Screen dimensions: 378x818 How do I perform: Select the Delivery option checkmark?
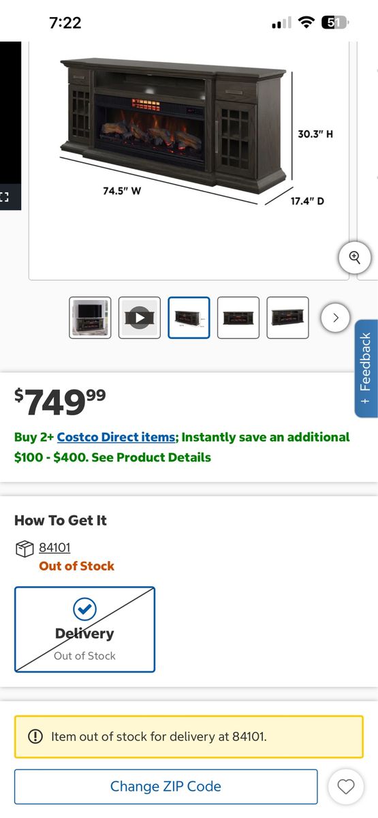(84, 609)
